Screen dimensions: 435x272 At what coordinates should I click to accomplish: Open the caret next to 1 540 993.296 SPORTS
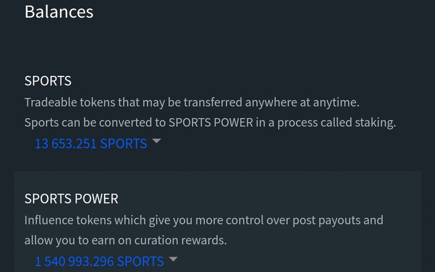[x=173, y=259]
